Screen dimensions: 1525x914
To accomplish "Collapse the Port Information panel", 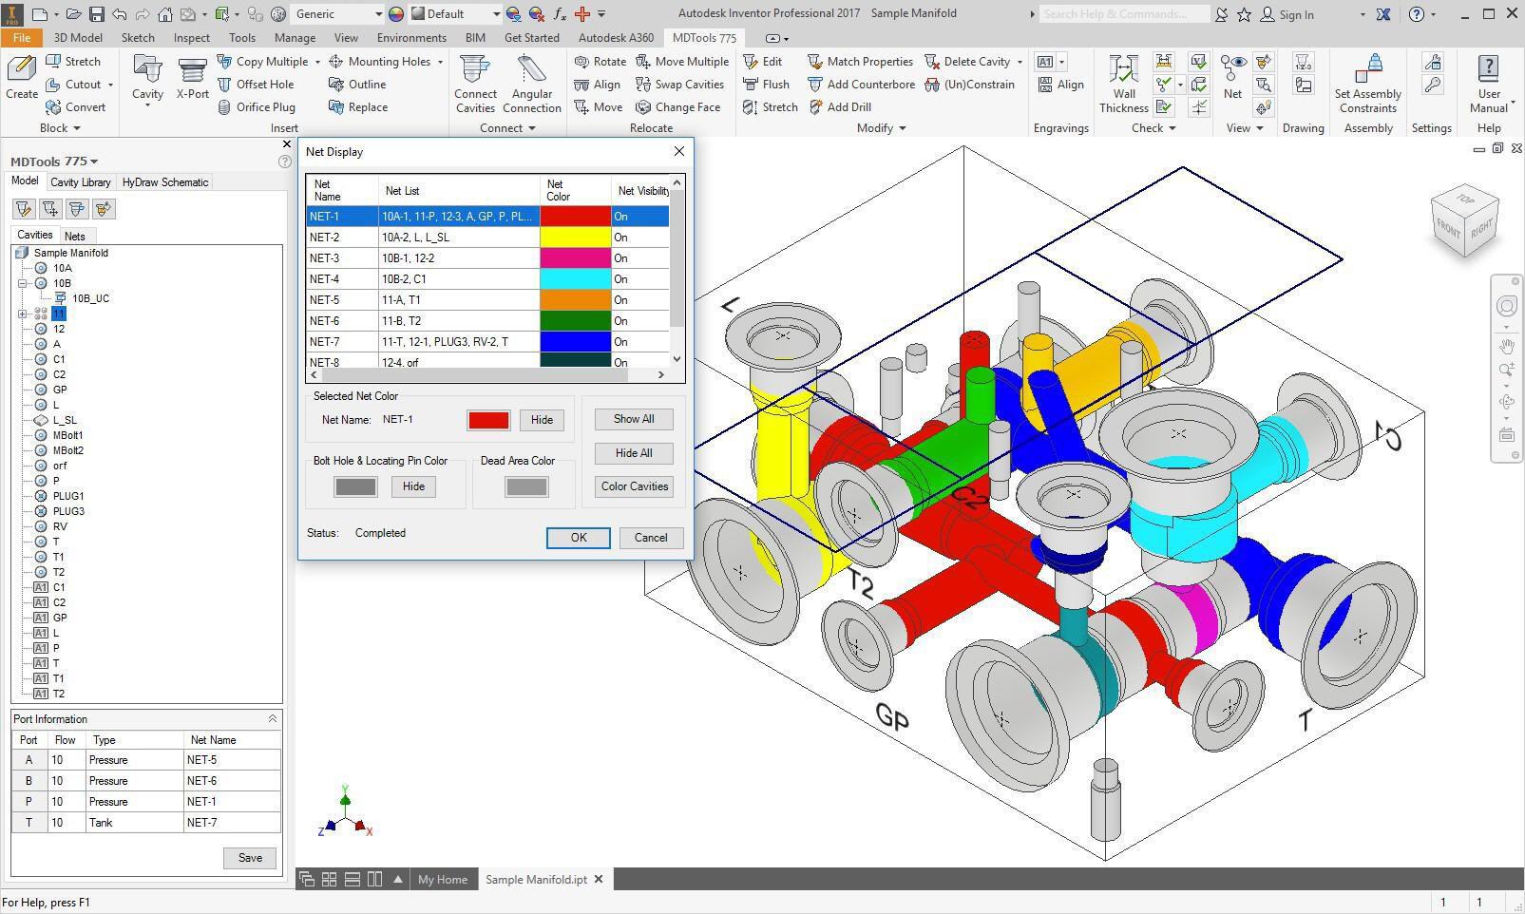I will (272, 719).
